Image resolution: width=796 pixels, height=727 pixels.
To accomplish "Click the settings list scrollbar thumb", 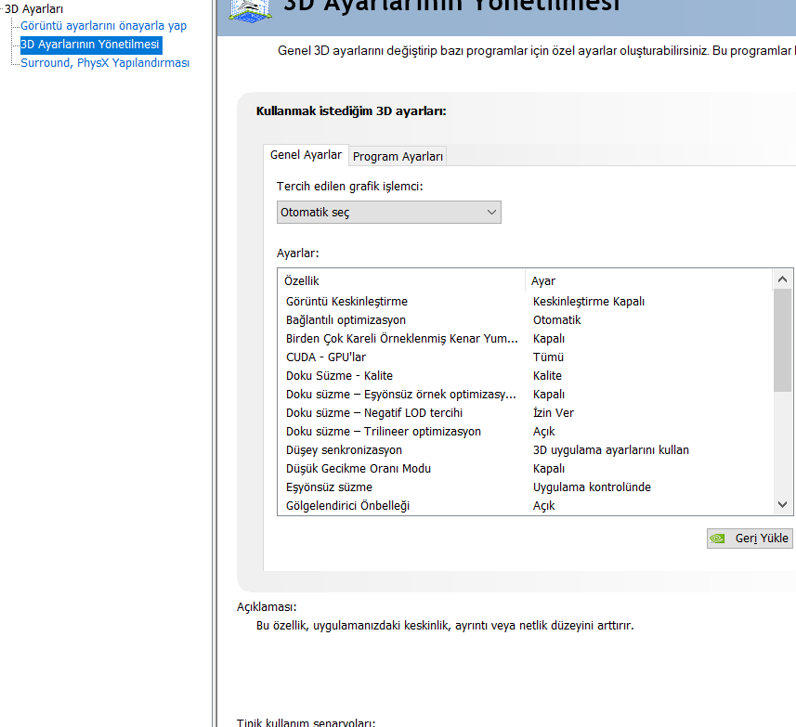I will point(782,341).
